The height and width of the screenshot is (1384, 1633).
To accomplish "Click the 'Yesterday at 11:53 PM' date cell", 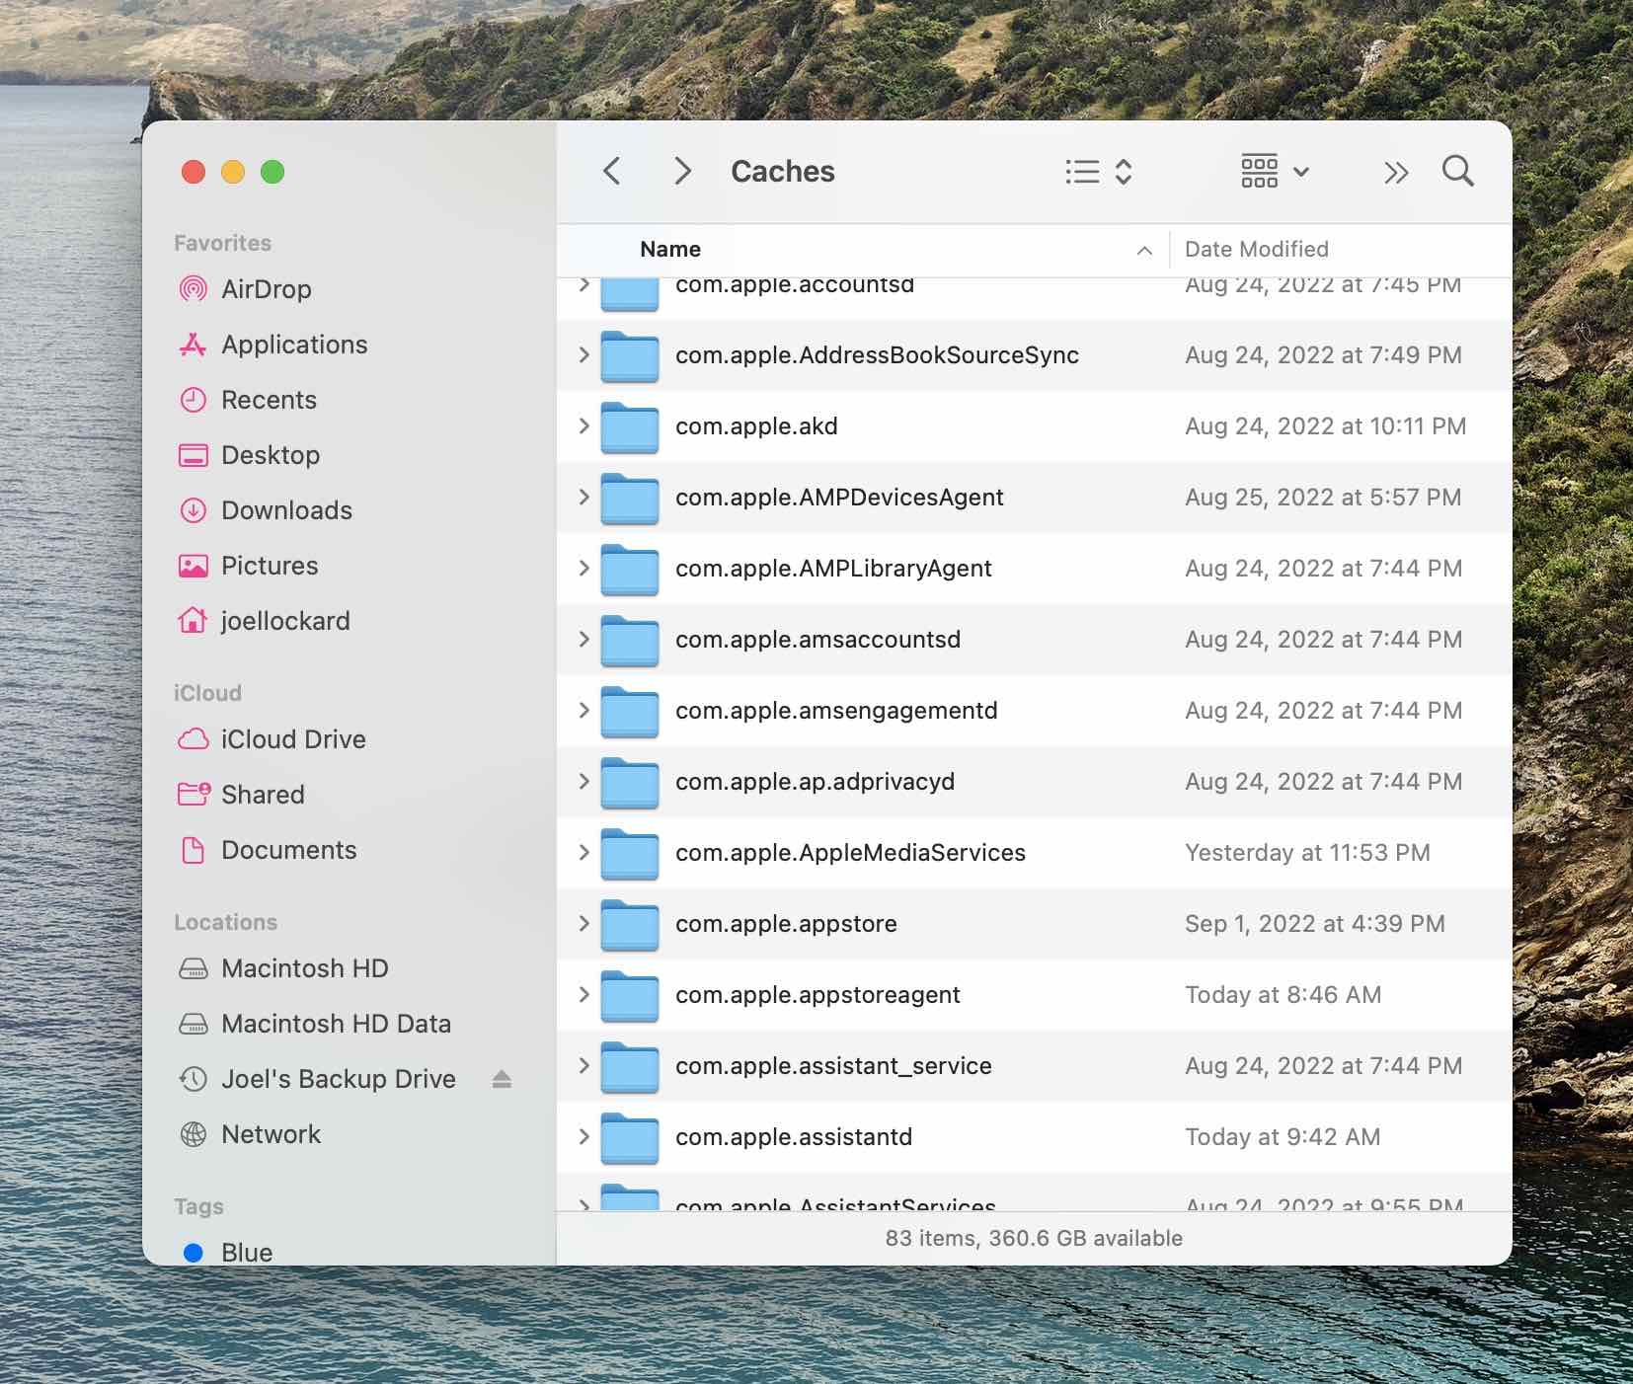I will click(1307, 853).
